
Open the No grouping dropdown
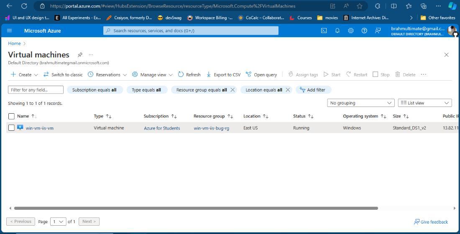click(x=360, y=103)
